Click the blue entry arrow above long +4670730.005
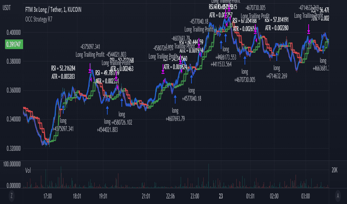 click(245, 60)
